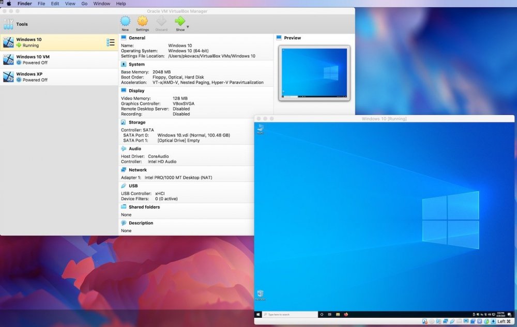The height and width of the screenshot is (327, 517).
Task: Click the Preview panel monitor icon
Action: click(x=279, y=38)
